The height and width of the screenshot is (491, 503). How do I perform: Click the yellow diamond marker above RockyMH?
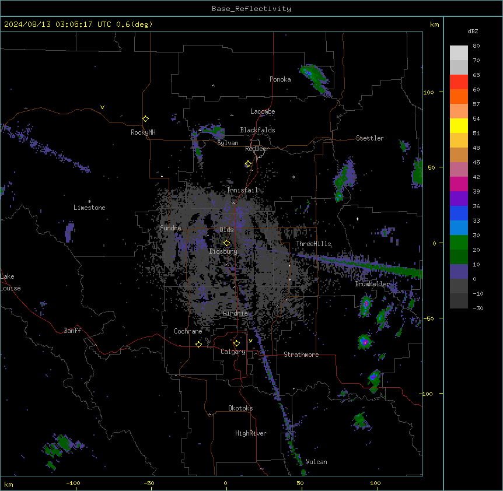[145, 119]
